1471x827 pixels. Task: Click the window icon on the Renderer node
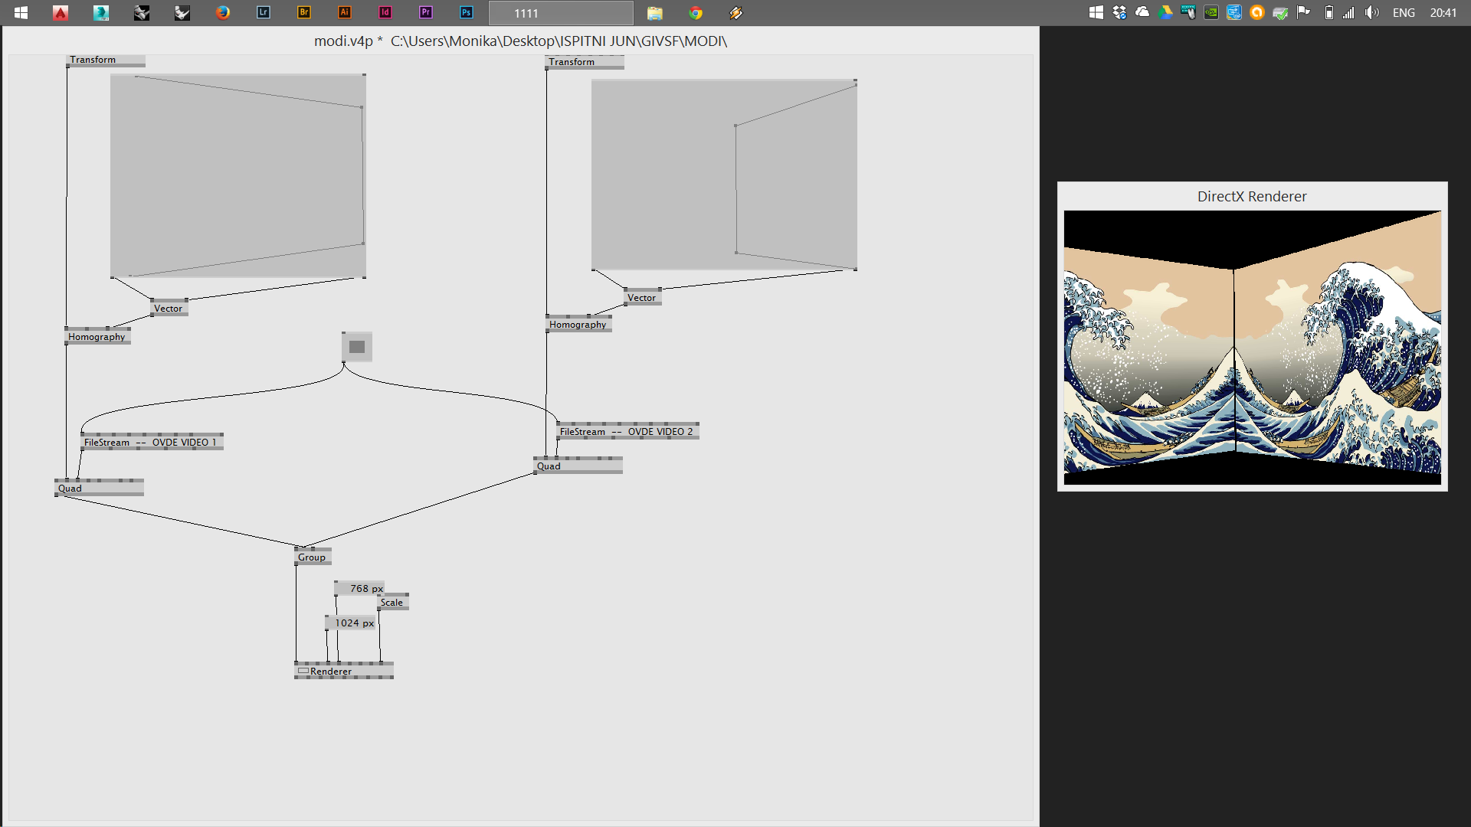[303, 671]
